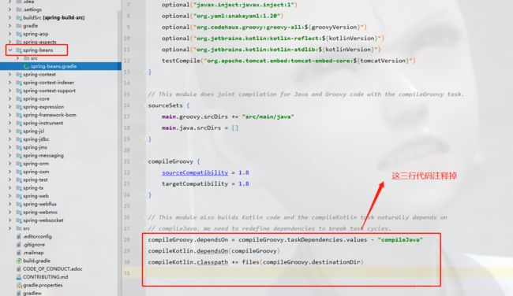Click the "src/main/java" string literal
Screen dimensions: 513x296
[268, 117]
